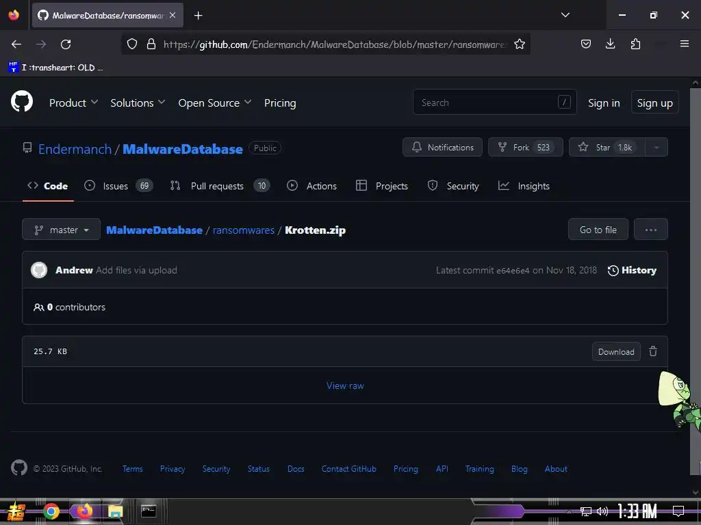Click Firefox icon in the taskbar
701x525 pixels.
click(x=84, y=511)
